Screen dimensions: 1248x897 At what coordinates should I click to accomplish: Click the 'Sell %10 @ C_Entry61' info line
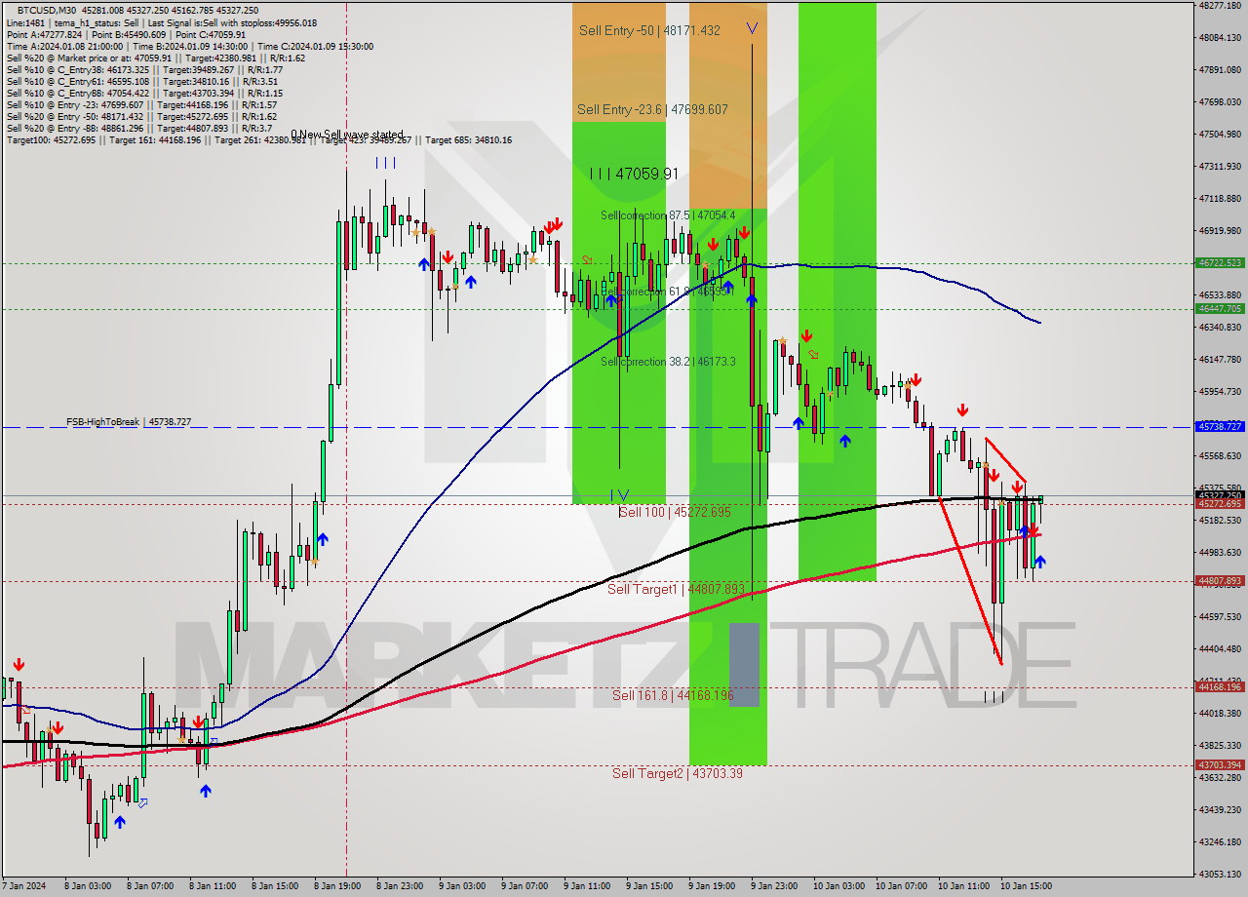(x=144, y=82)
